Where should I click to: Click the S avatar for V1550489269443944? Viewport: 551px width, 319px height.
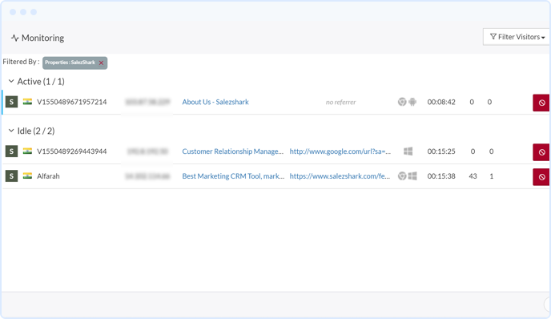click(x=11, y=151)
